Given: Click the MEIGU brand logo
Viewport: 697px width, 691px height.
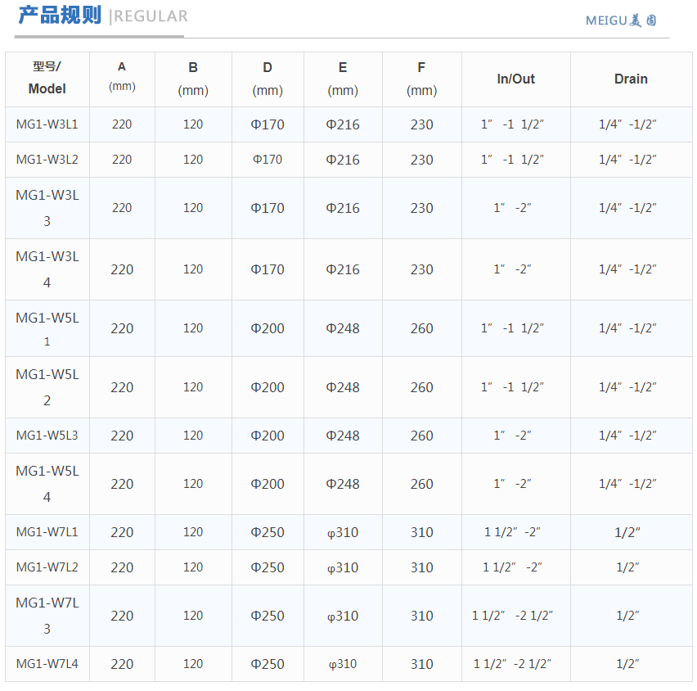Looking at the screenshot, I should click(621, 20).
